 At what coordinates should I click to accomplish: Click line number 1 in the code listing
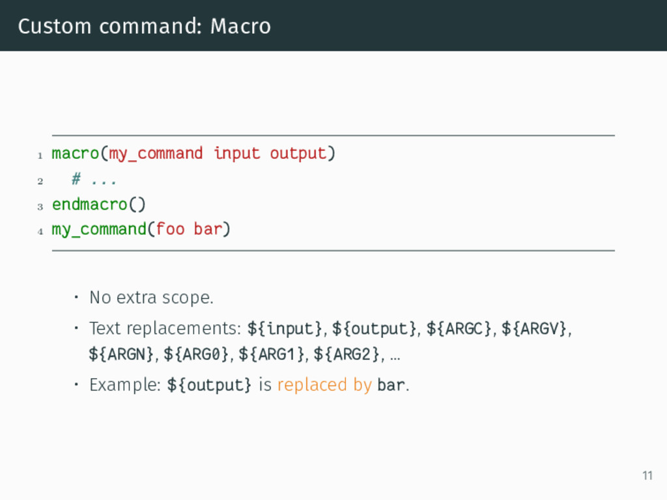click(40, 156)
